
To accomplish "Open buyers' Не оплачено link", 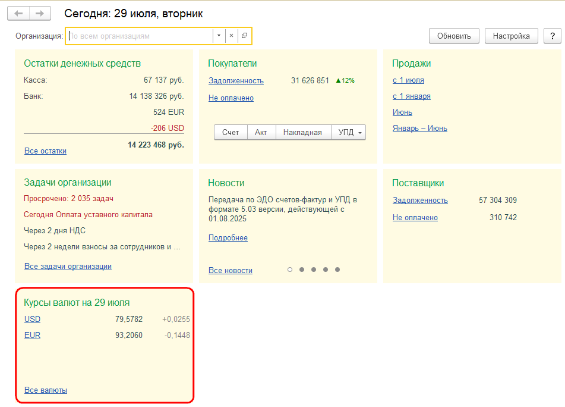I will (231, 98).
